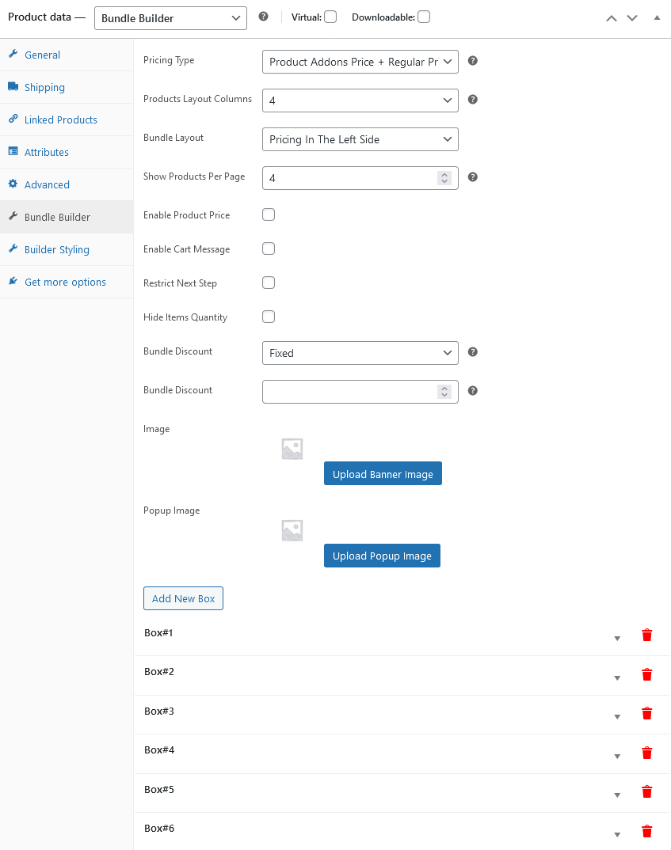Open the Bundle Builder product type dropdown

(170, 18)
